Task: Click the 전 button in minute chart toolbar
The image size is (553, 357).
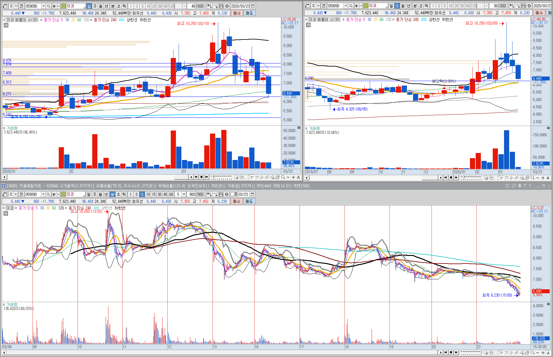Action: pos(21,194)
